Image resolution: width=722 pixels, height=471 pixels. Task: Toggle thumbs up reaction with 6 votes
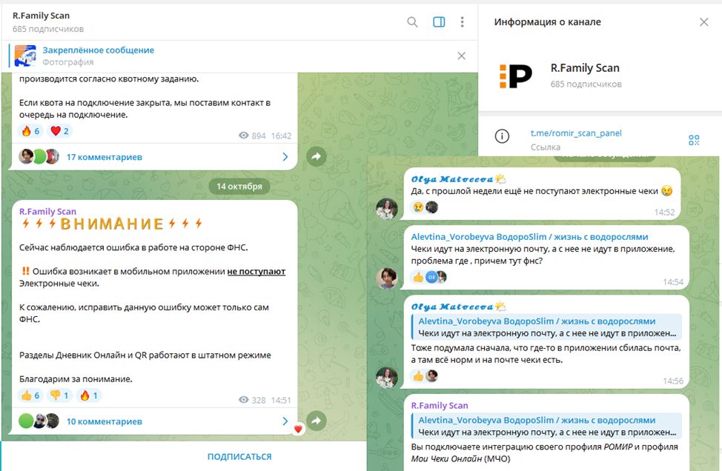coord(31,395)
